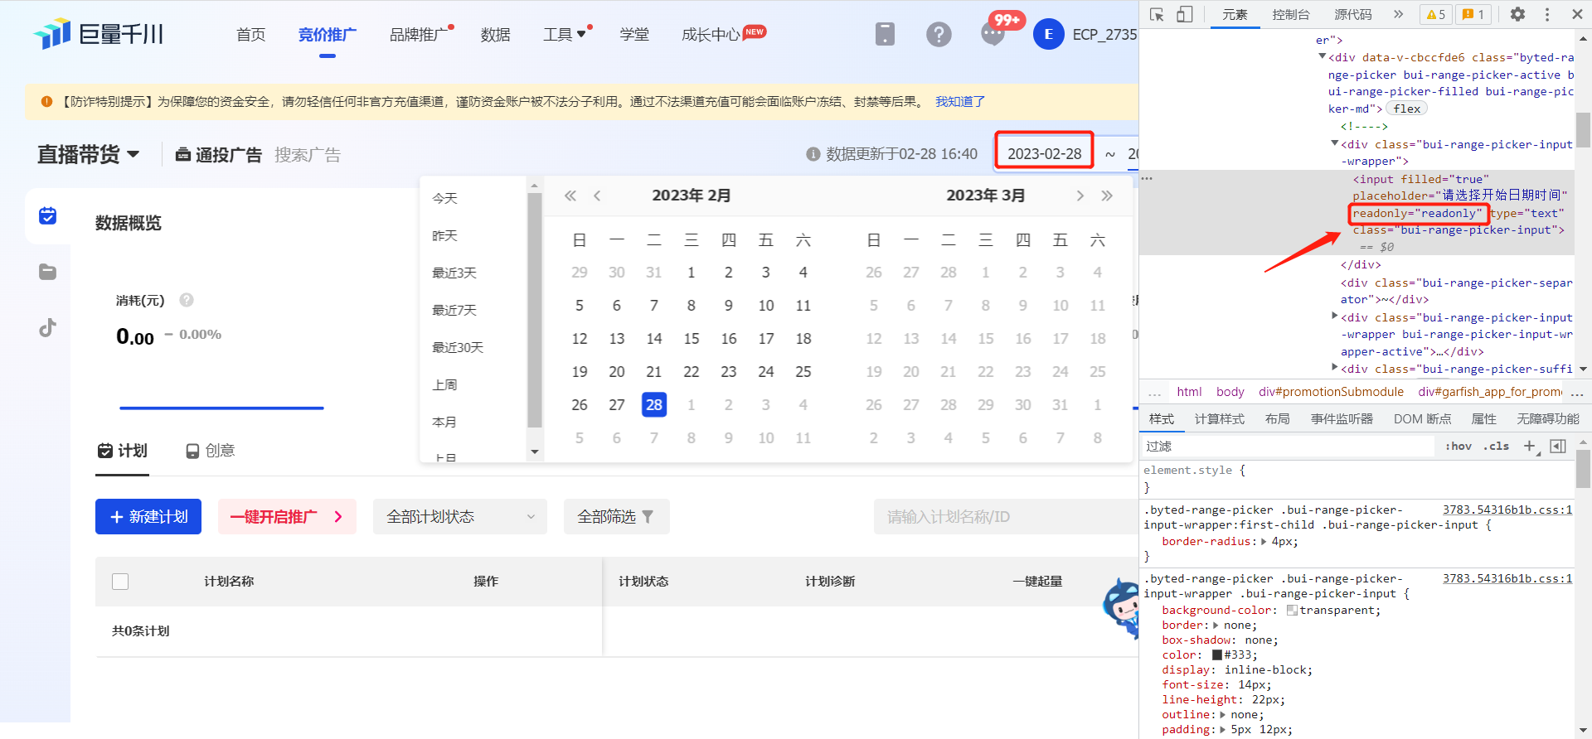Open the help question mark icon
Image resolution: width=1592 pixels, height=739 pixels.
point(939,34)
